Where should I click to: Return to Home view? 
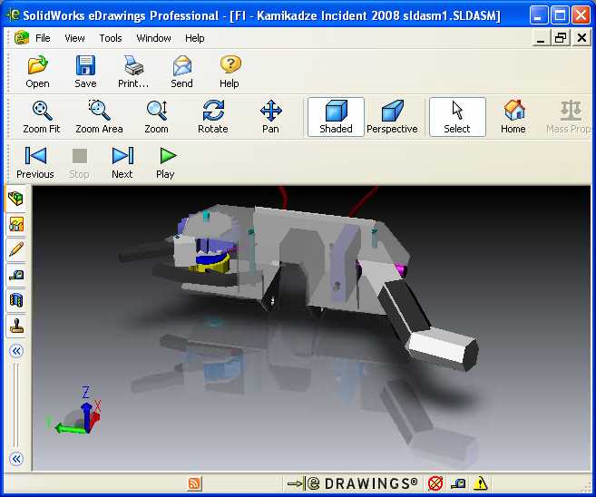tap(513, 117)
